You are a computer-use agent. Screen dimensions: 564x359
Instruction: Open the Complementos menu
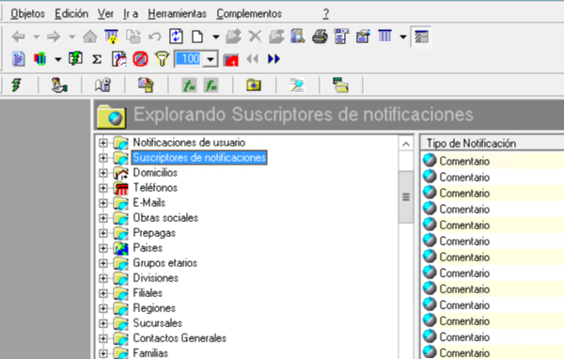249,14
